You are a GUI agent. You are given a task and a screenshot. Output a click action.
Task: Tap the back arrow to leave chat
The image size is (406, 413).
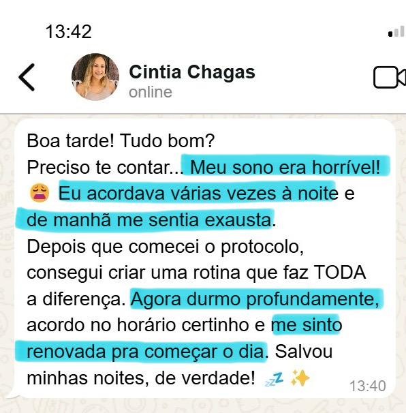tap(27, 77)
